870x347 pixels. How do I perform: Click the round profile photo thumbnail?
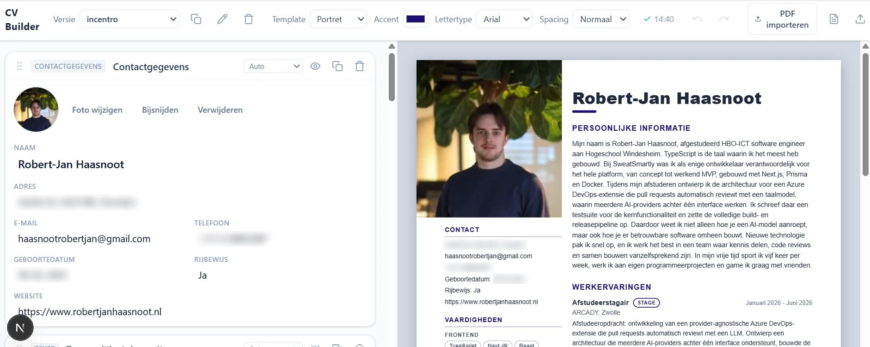point(36,110)
